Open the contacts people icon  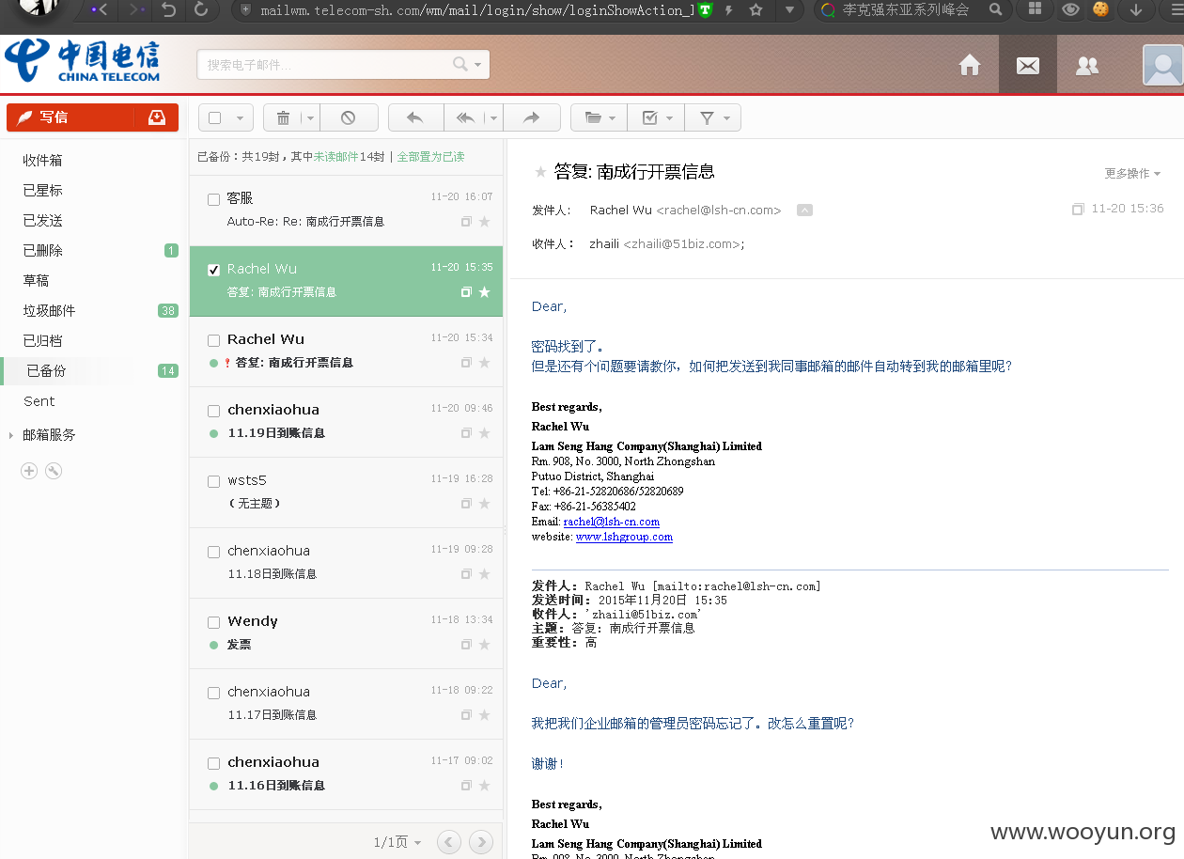click(x=1087, y=65)
